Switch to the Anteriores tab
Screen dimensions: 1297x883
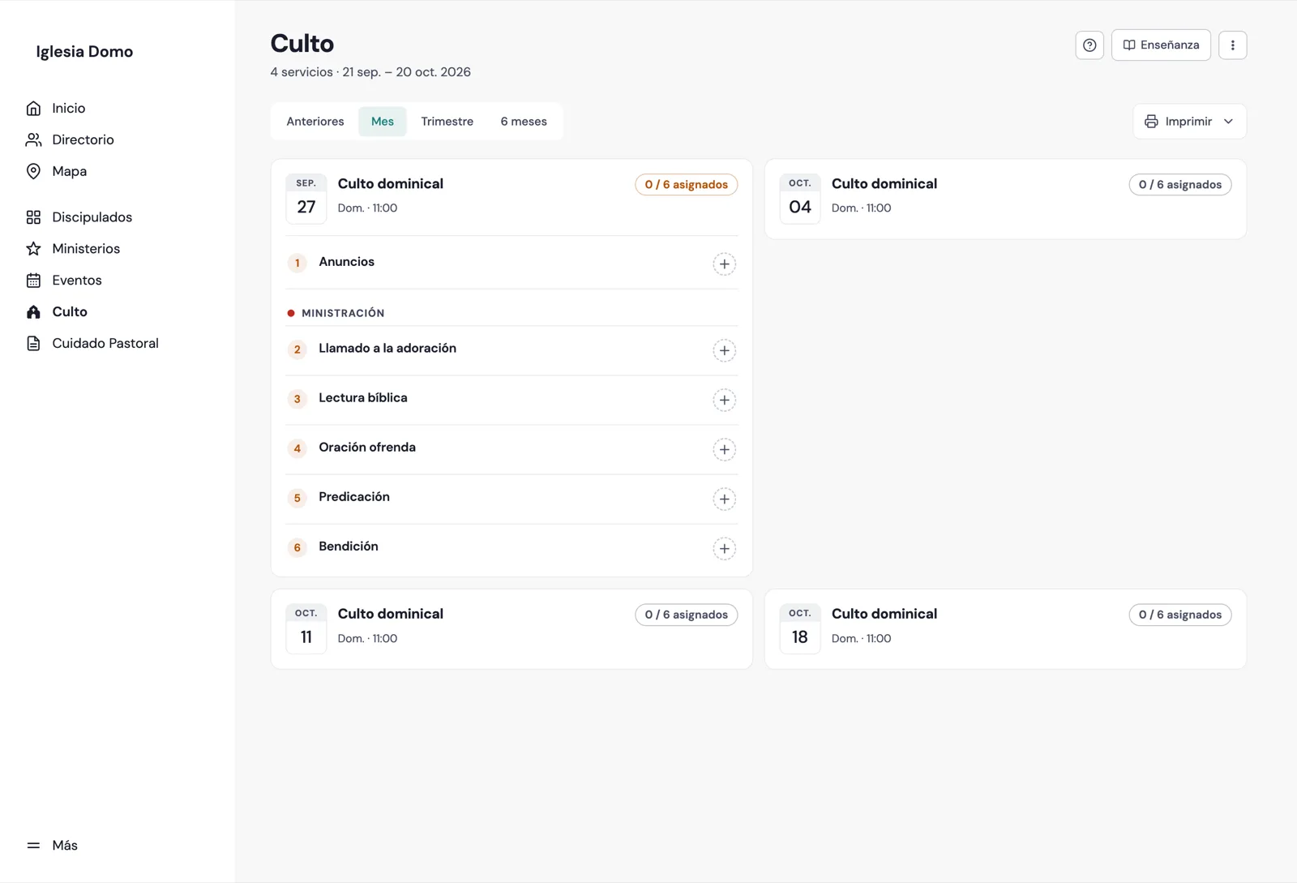click(315, 122)
